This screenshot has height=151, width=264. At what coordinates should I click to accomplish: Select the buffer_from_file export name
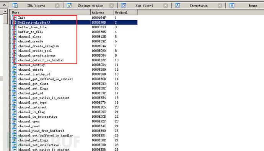(x=32, y=27)
